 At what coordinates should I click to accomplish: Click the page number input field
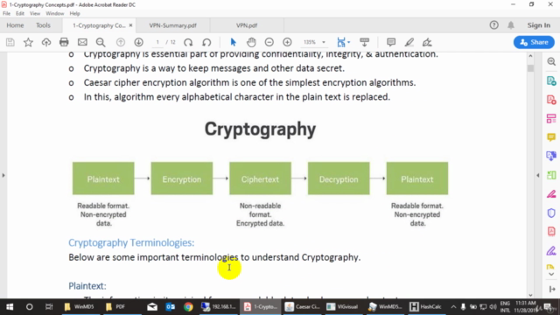(157, 42)
